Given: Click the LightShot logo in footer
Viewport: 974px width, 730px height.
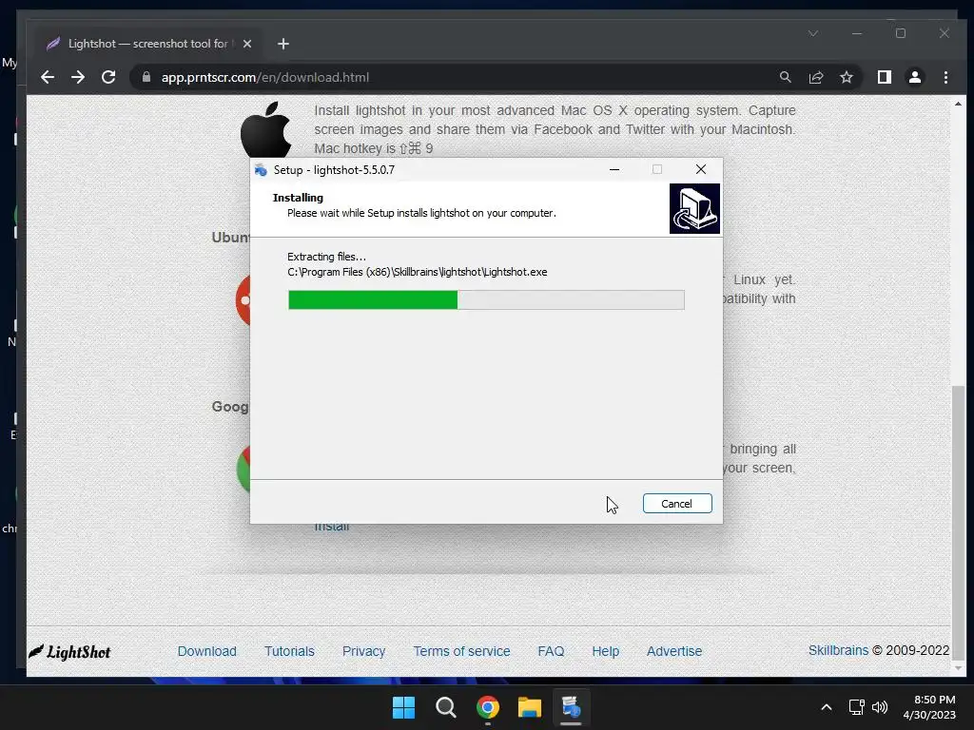Looking at the screenshot, I should (69, 652).
